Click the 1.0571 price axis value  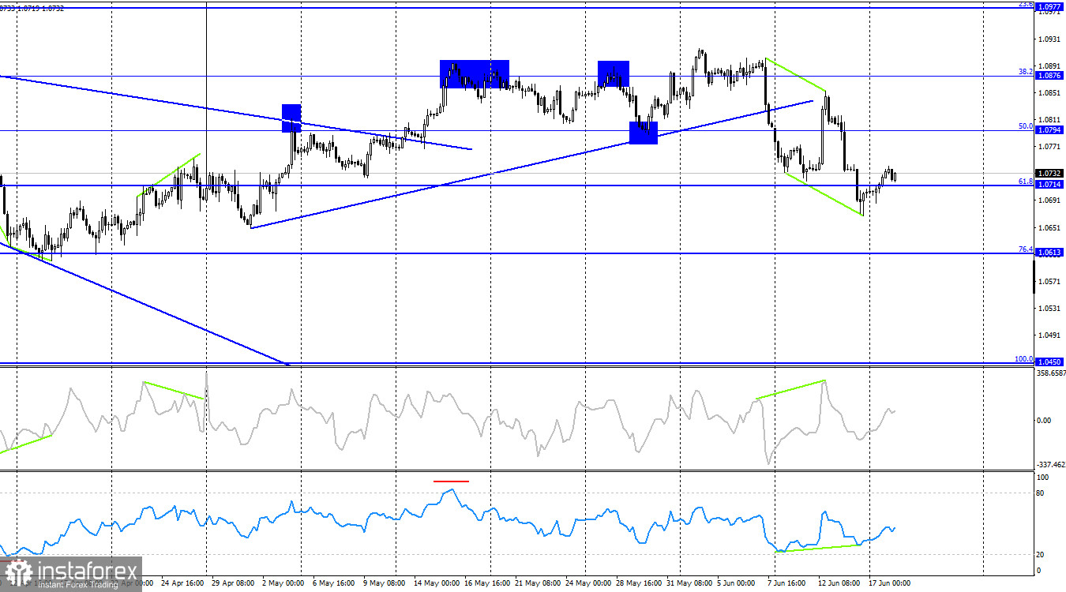click(1049, 281)
